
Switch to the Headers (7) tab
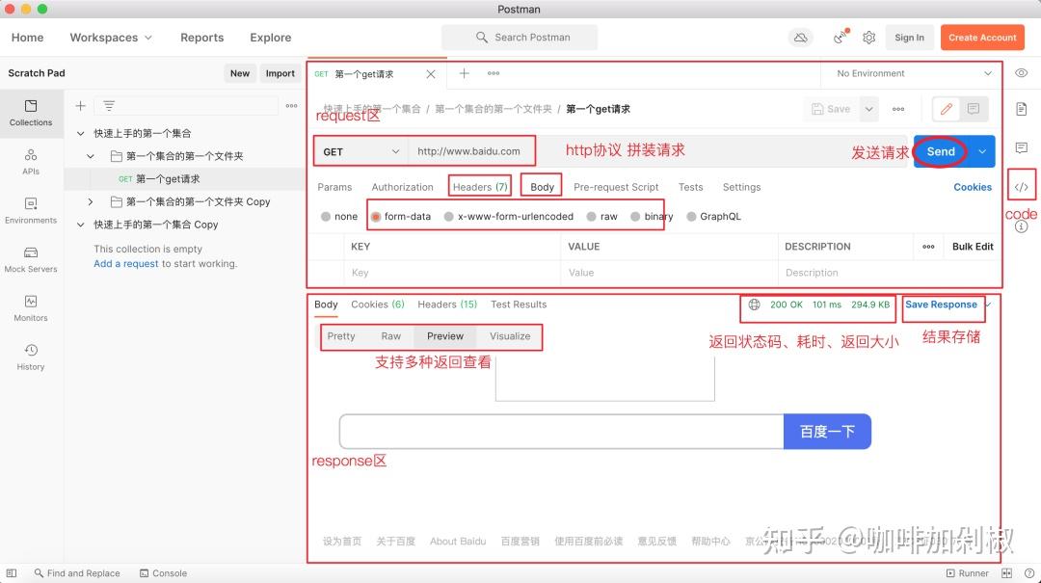coord(479,187)
